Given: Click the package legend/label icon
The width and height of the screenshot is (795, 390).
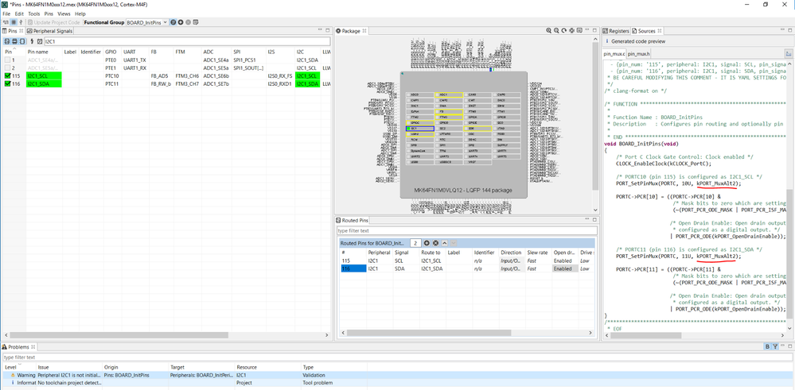Looking at the screenshot, I should pos(579,31).
